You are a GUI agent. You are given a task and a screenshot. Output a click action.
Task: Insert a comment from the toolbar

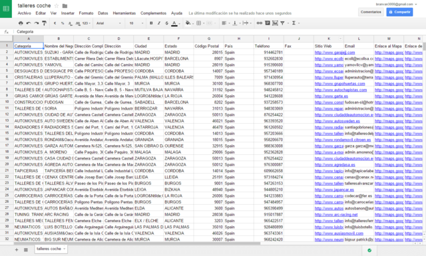point(268,23)
